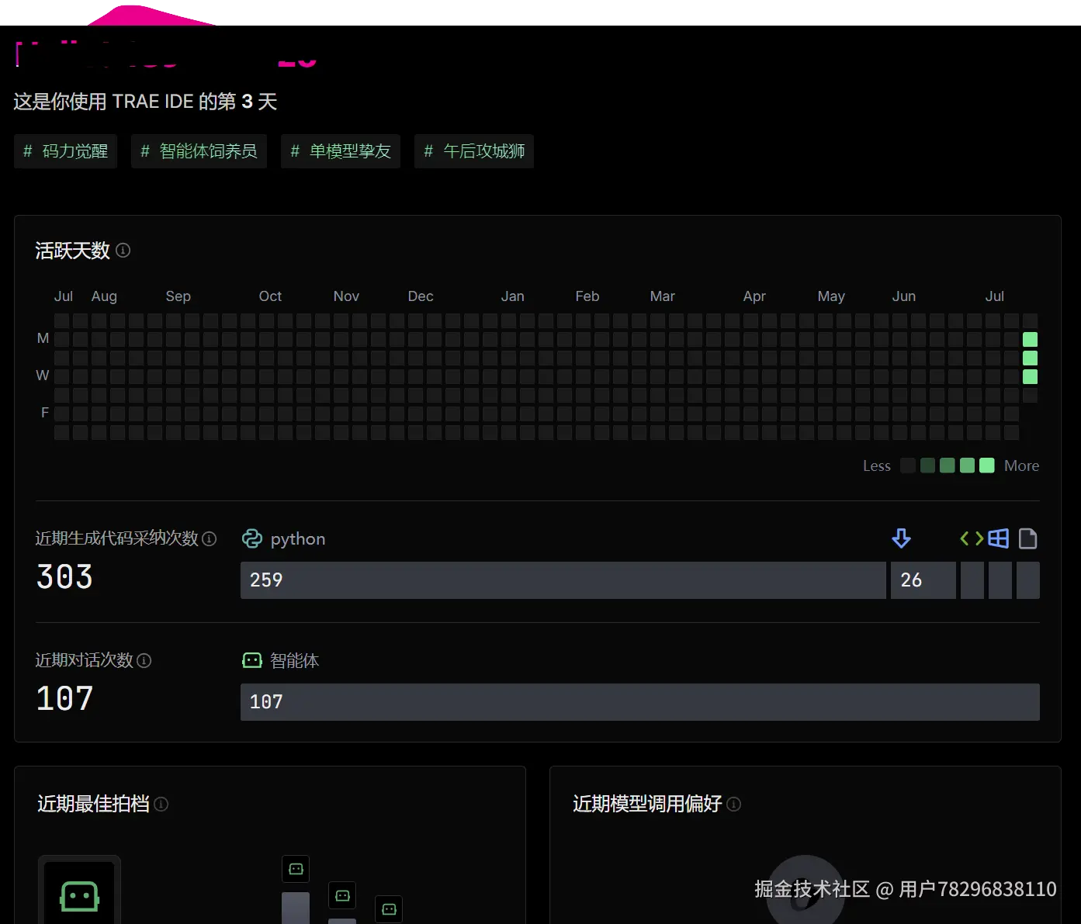Select the 码力觉醒 tag
The height and width of the screenshot is (924, 1081).
point(65,151)
